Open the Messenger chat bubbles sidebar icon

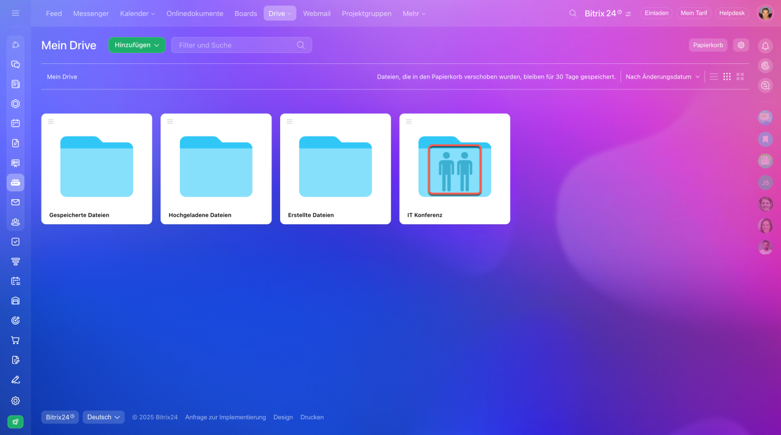[15, 64]
